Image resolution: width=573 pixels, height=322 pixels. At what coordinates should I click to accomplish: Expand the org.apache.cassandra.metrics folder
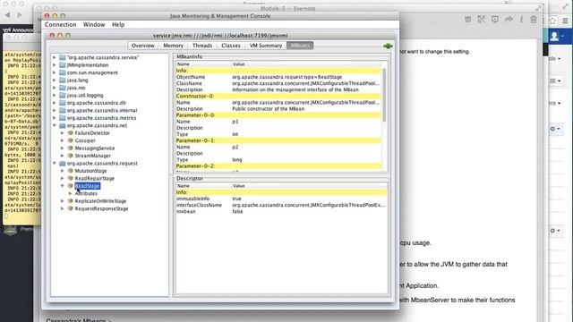pyautogui.click(x=55, y=118)
